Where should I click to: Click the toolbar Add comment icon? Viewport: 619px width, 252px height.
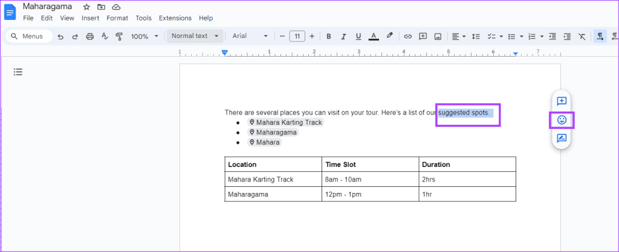pos(423,36)
